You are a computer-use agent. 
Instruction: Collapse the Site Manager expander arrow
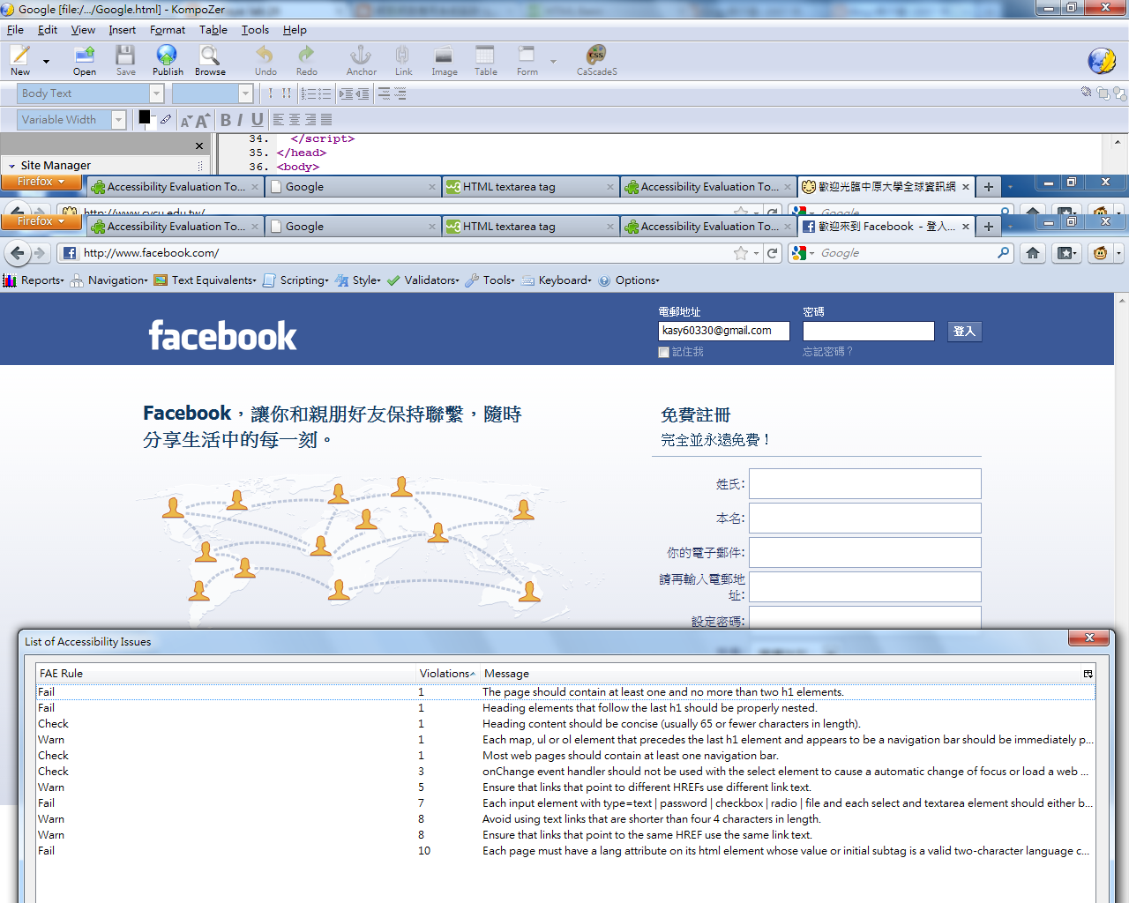click(x=11, y=166)
